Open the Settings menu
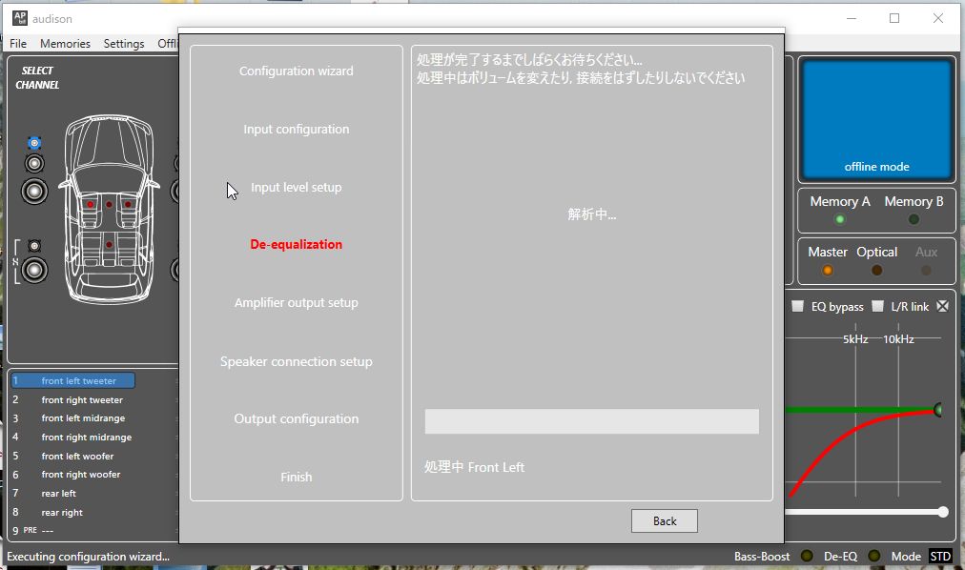The height and width of the screenshot is (570, 965). tap(124, 44)
